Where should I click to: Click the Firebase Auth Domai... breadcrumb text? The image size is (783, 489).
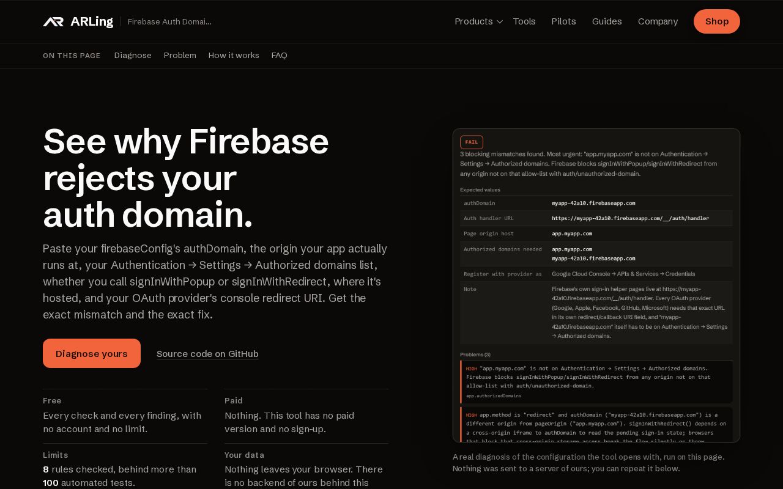[169, 21]
